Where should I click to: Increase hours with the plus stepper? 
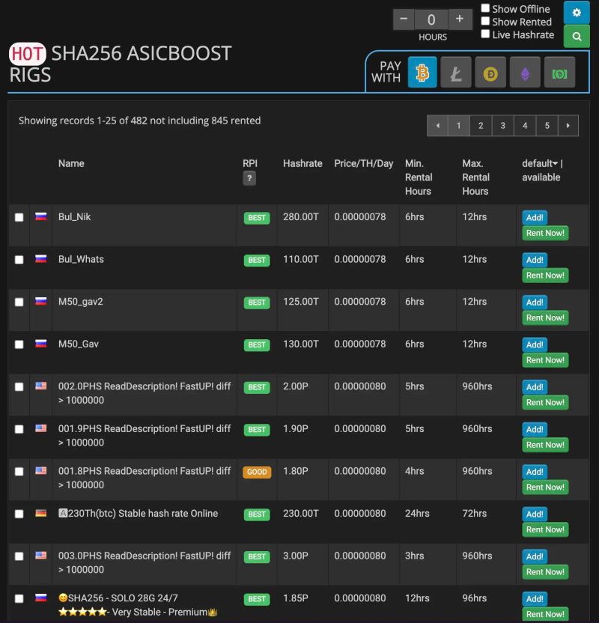click(457, 19)
